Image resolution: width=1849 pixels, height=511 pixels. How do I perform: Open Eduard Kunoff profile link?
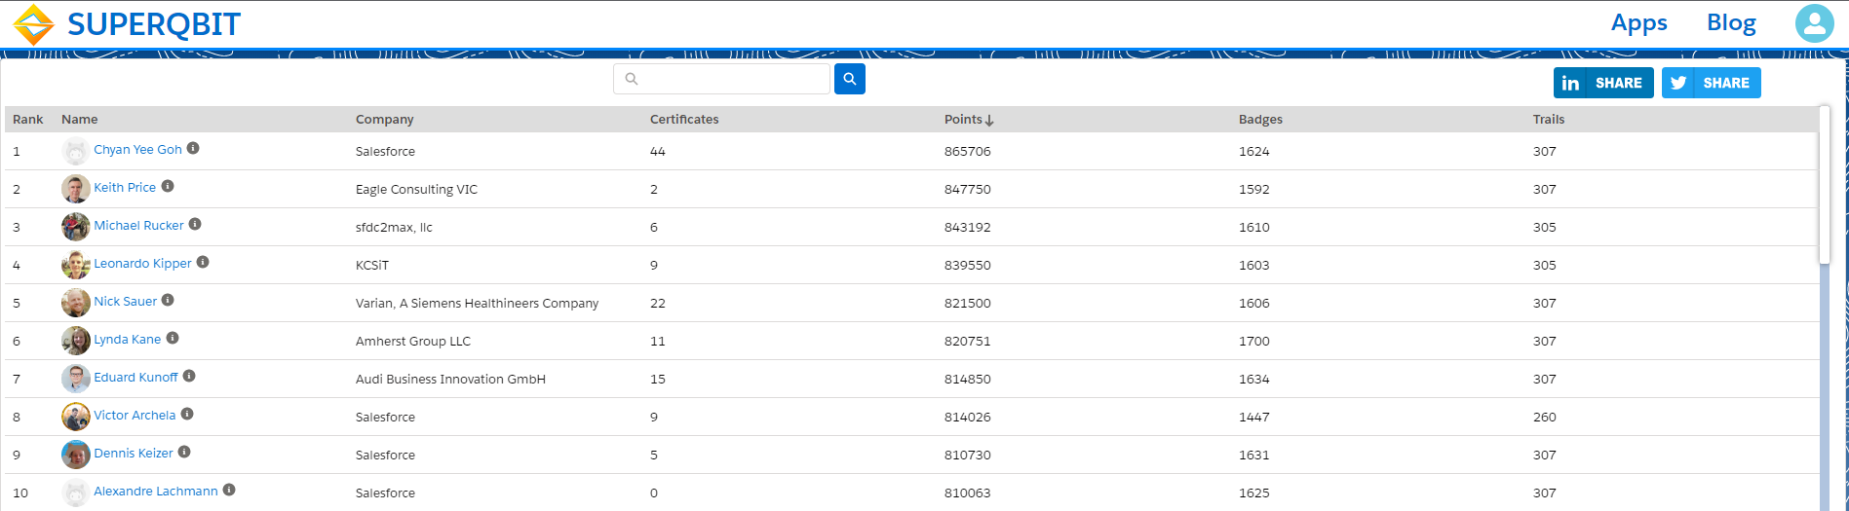coord(135,378)
